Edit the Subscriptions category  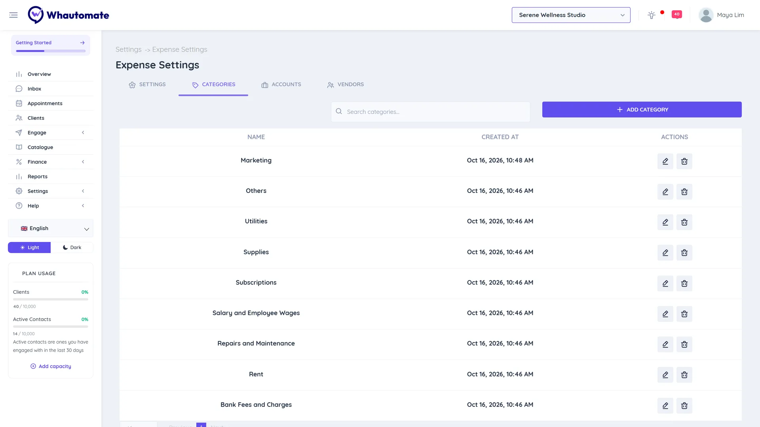point(665,283)
